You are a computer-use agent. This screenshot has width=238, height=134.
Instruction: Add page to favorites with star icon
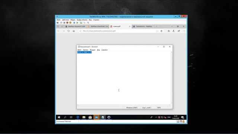click(x=161, y=31)
